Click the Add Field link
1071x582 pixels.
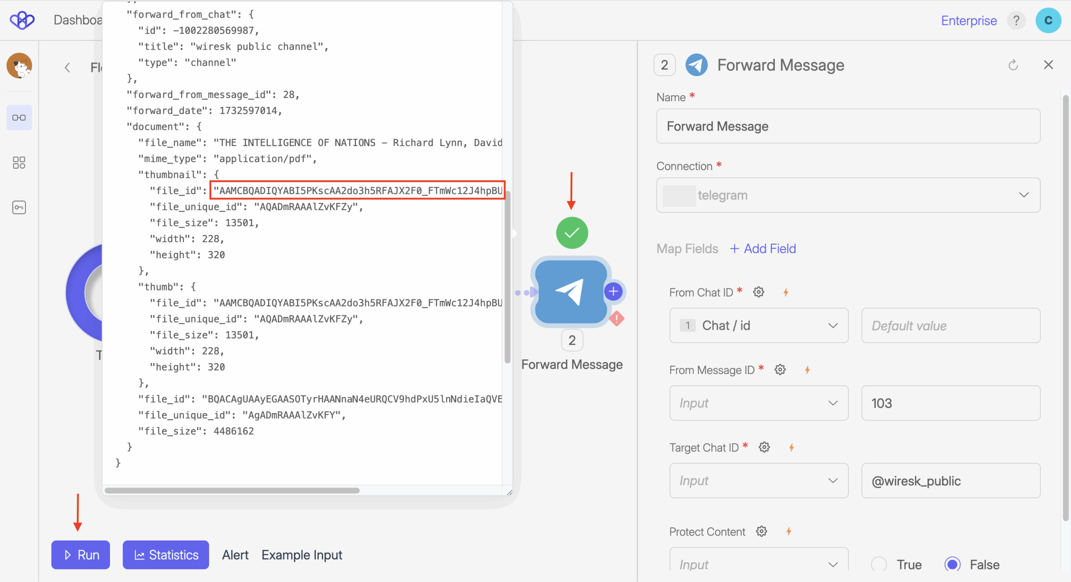pos(763,249)
